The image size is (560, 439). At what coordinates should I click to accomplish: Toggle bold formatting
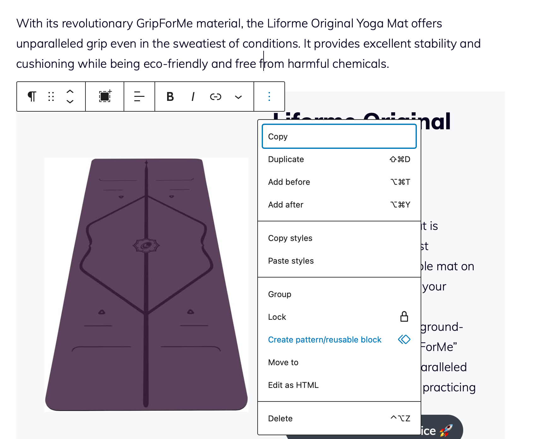click(x=170, y=97)
